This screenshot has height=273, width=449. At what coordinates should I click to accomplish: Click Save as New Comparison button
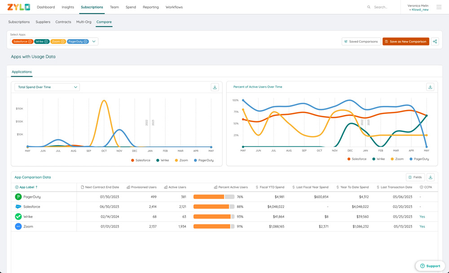click(406, 42)
